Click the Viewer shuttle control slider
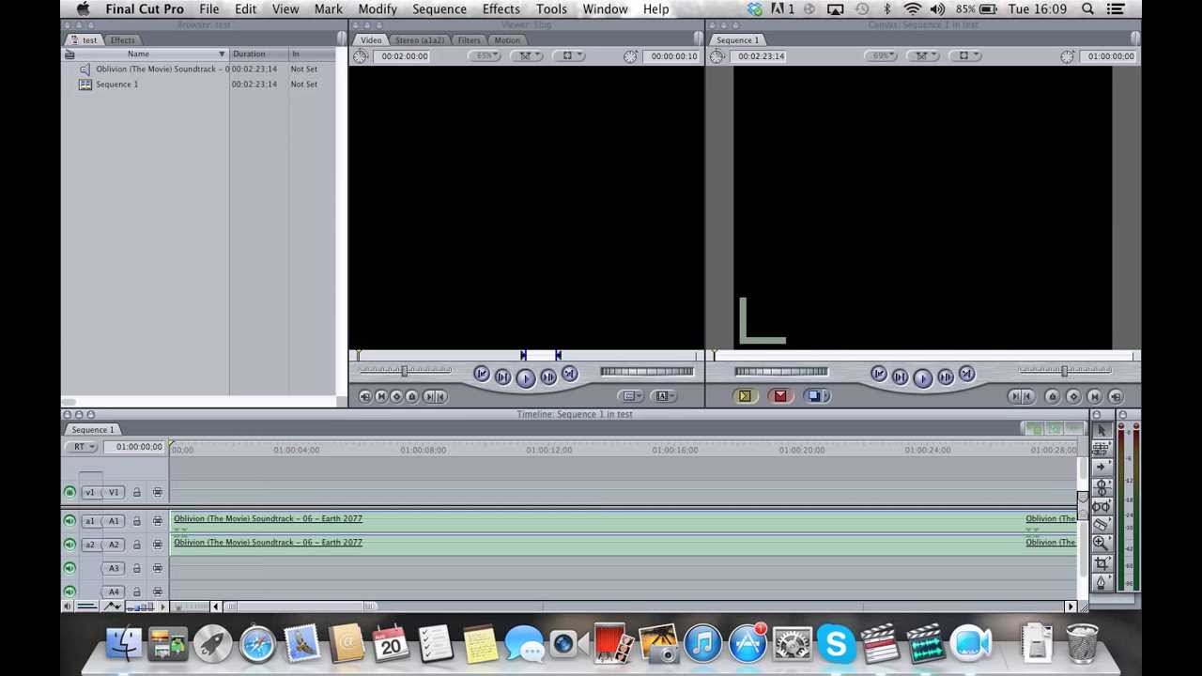Viewport: 1202px width, 676px height. click(405, 372)
